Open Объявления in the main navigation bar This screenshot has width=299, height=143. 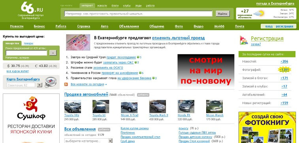pos(129,27)
